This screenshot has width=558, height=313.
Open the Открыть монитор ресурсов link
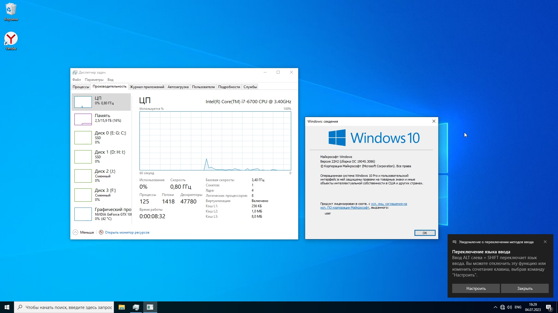[x=127, y=232]
